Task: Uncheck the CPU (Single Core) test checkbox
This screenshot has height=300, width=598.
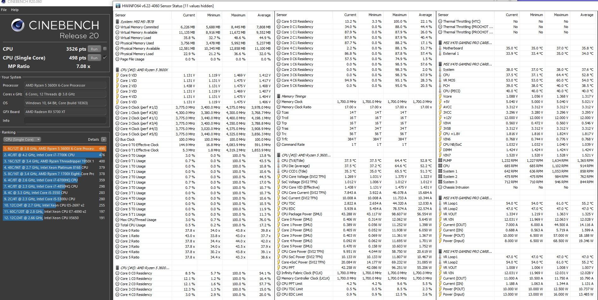Action: 105,58
